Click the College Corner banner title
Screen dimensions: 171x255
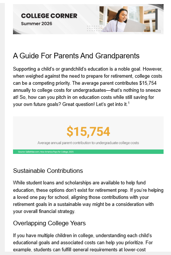49,16
